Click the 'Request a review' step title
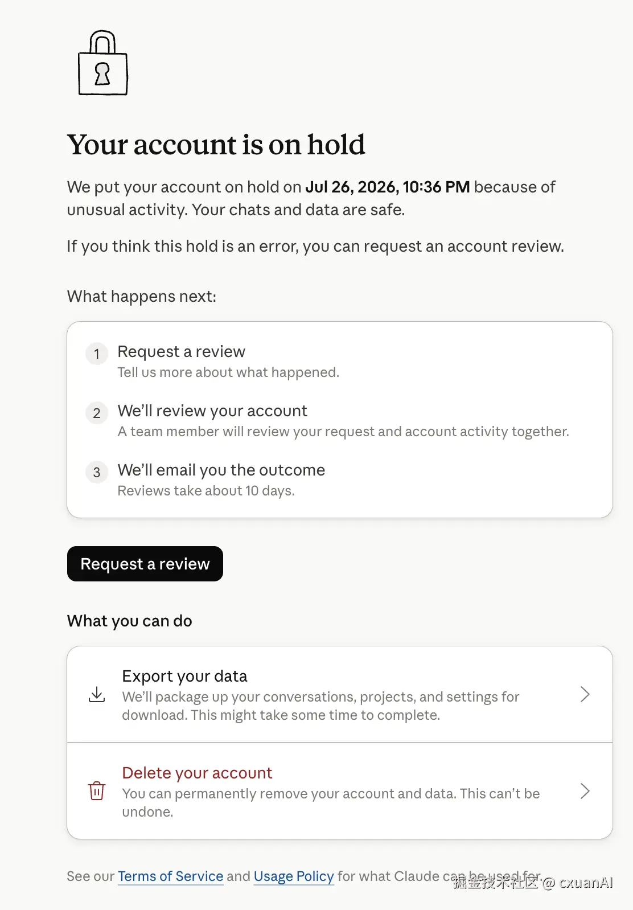Viewport: 633px width, 910px height. [x=181, y=352]
